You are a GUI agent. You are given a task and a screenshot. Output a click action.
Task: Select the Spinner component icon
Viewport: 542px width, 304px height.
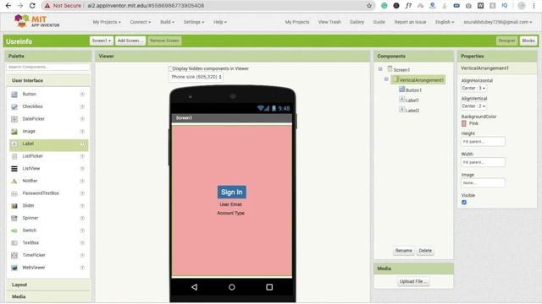click(x=14, y=218)
